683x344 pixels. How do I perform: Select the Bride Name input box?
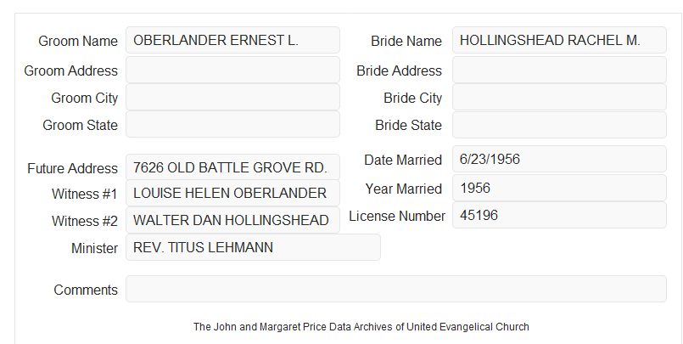(x=559, y=40)
